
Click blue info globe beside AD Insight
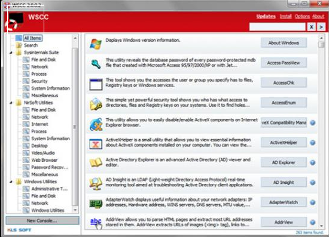pyautogui.click(x=312, y=182)
